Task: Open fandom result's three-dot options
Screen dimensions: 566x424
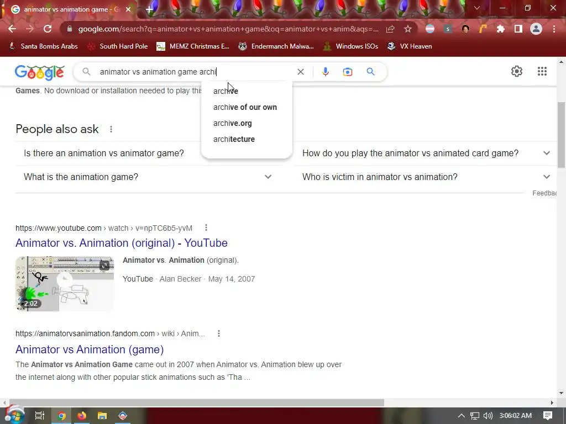Action: (x=219, y=333)
